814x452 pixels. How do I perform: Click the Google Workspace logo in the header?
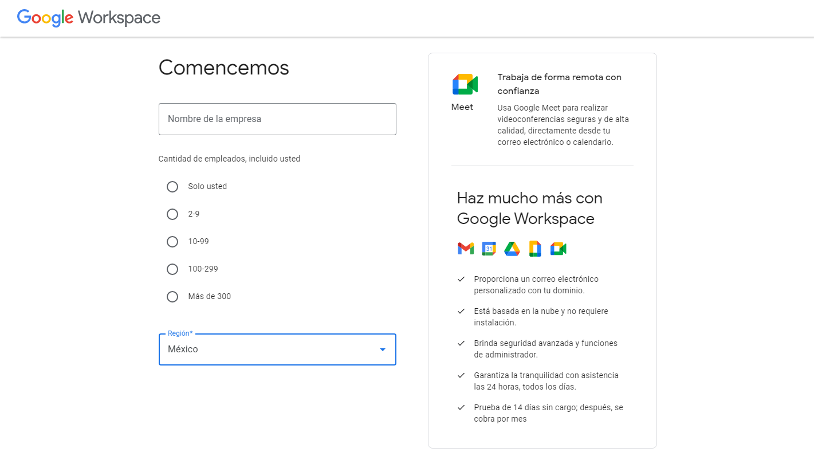click(x=88, y=18)
